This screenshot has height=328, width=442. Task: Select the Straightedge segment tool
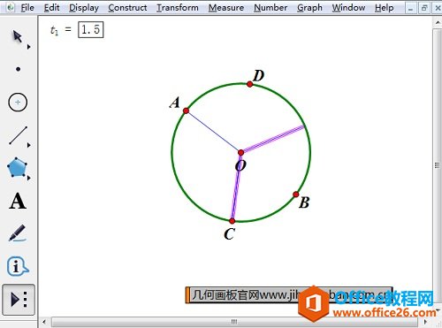tap(18, 135)
